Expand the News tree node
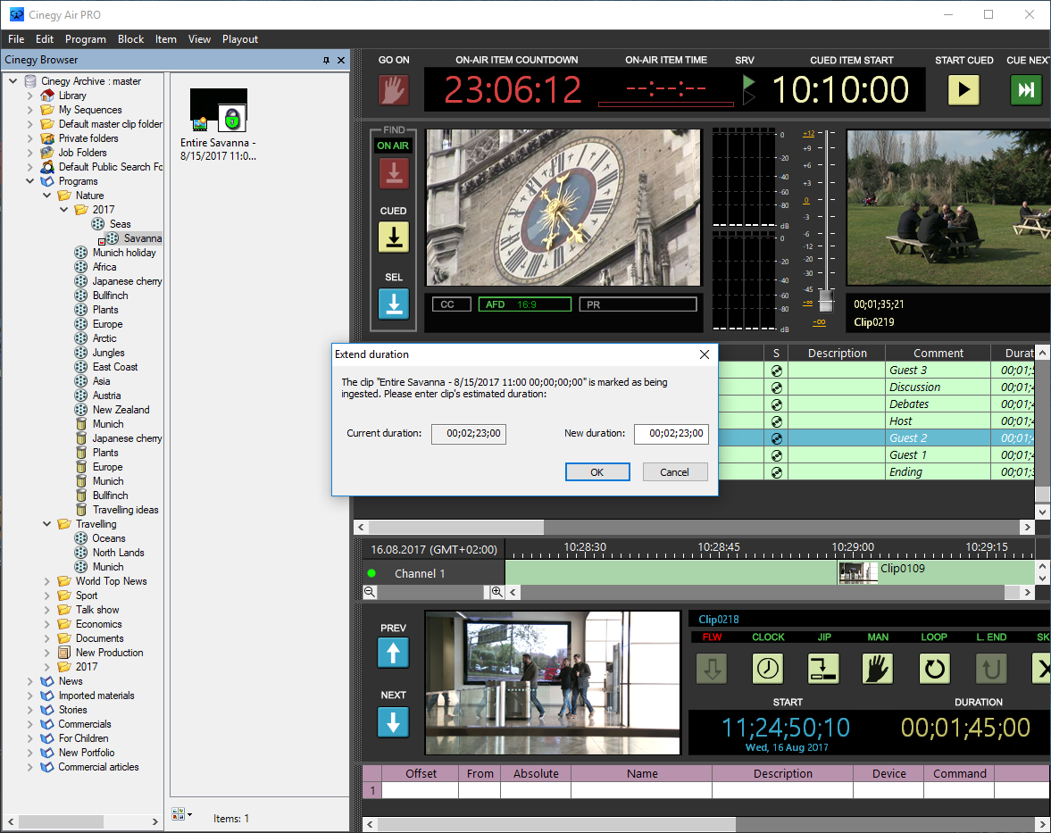 coord(29,681)
